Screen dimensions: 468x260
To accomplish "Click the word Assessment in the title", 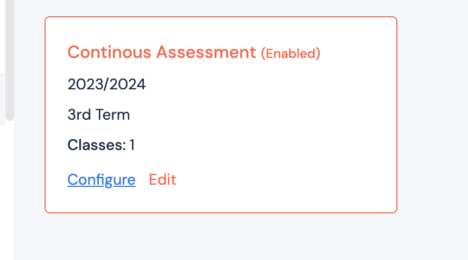I will tap(206, 53).
